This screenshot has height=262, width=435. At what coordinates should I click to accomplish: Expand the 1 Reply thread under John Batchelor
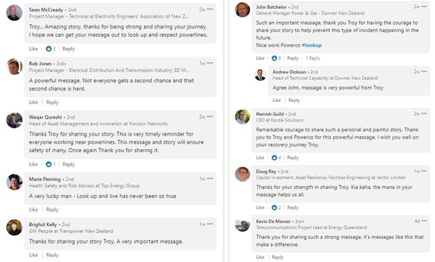(313, 58)
